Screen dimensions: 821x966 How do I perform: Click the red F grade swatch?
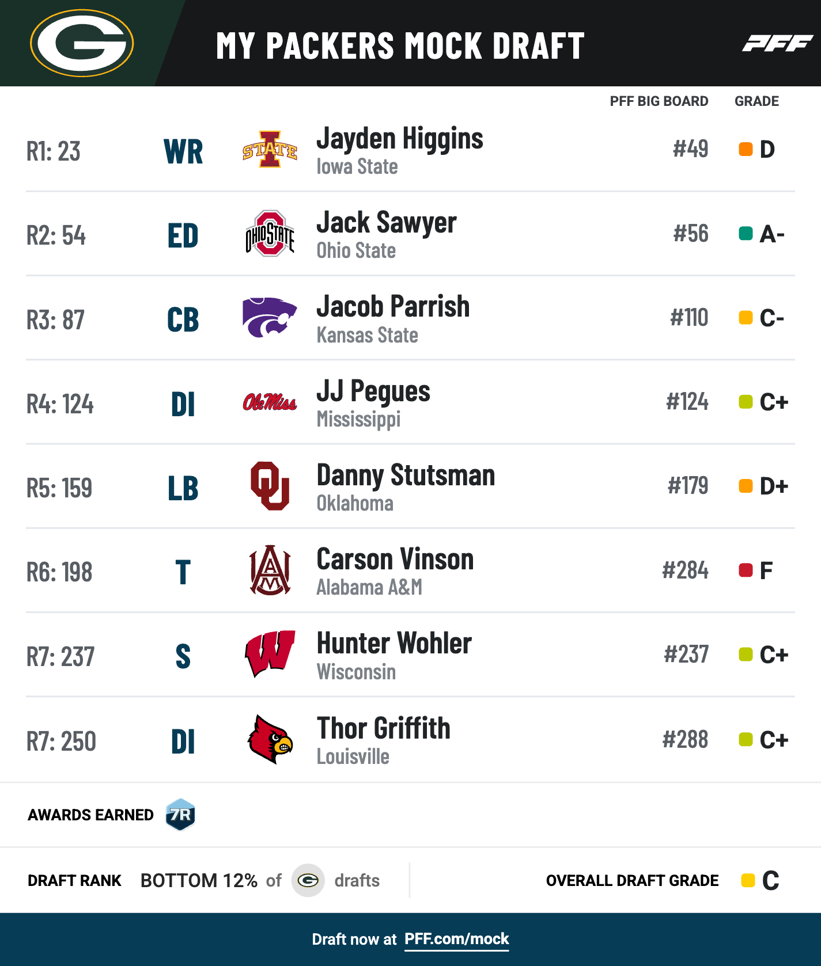pyautogui.click(x=746, y=571)
